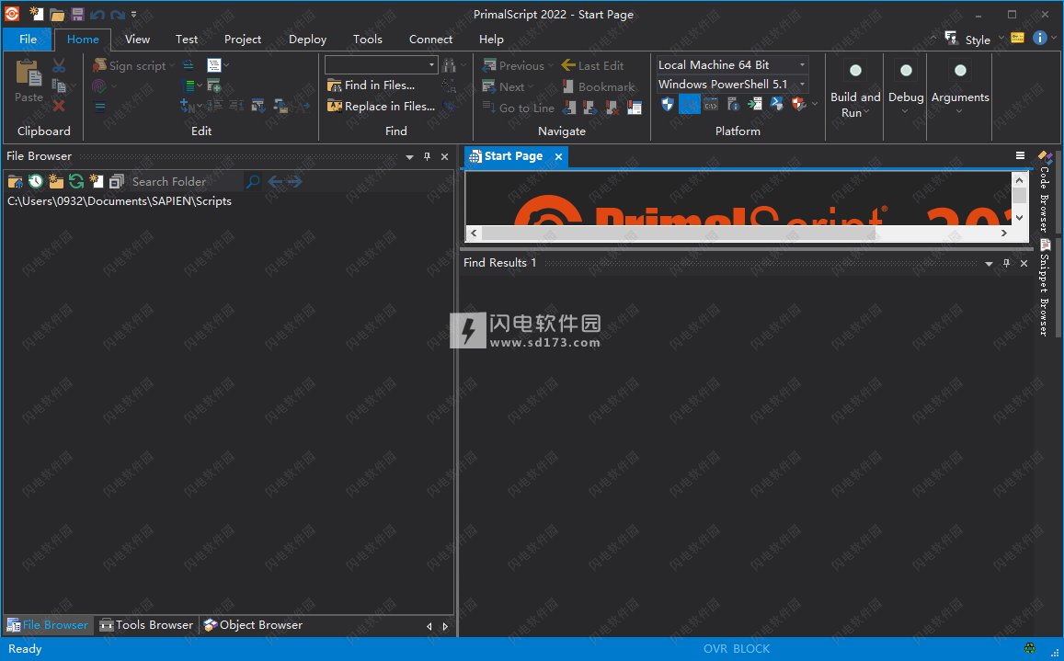
Task: Click the console C:\ icon in Platform
Action: coord(711,105)
